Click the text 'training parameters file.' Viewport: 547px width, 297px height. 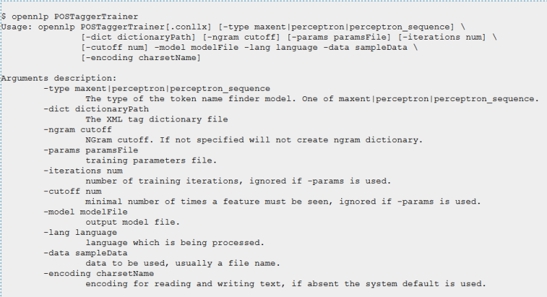(151, 160)
